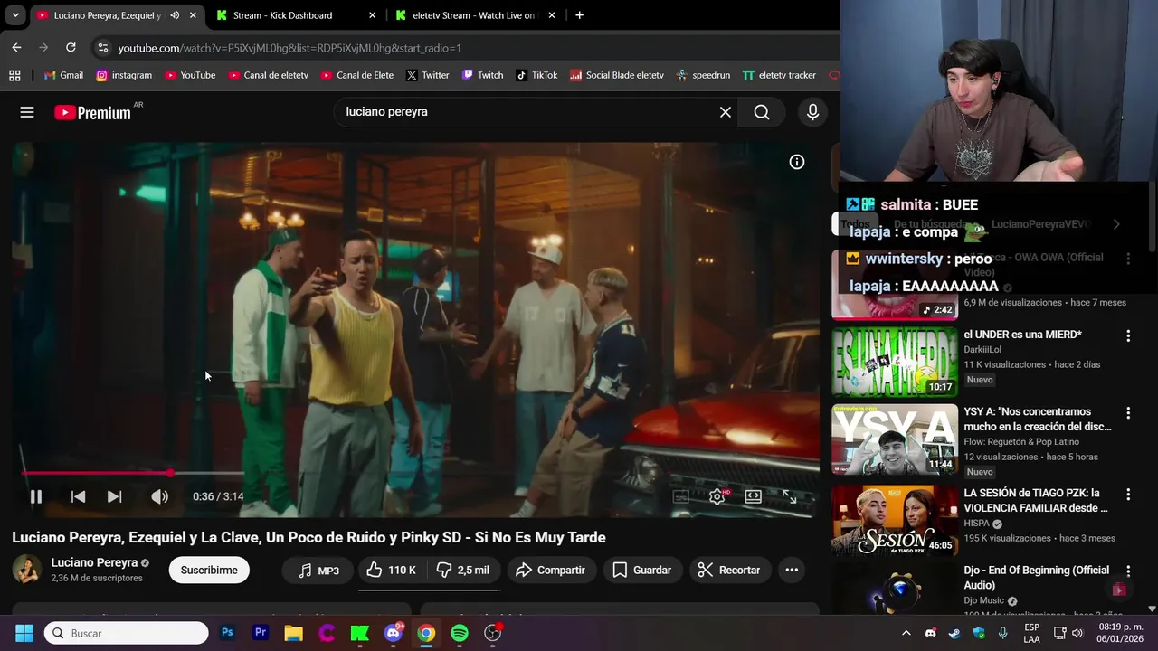This screenshot has width=1158, height=651.
Task: Open the YouTube guide hamburger menu
Action: [27, 112]
